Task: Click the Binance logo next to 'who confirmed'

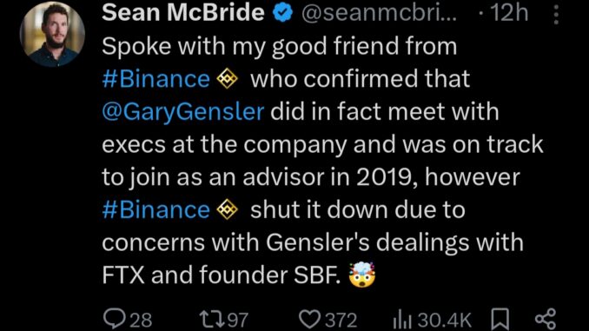Action: [x=228, y=79]
